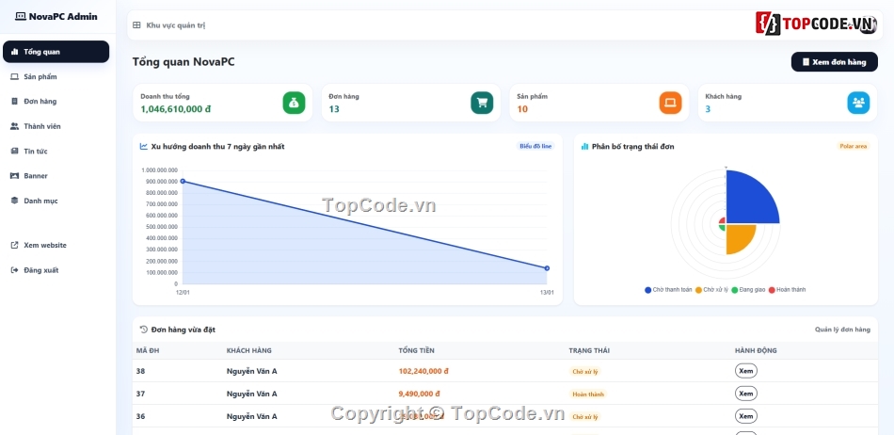The height and width of the screenshot is (435, 894).
Task: Click Chờ xử lý status badge of order 36
Action: [585, 417]
